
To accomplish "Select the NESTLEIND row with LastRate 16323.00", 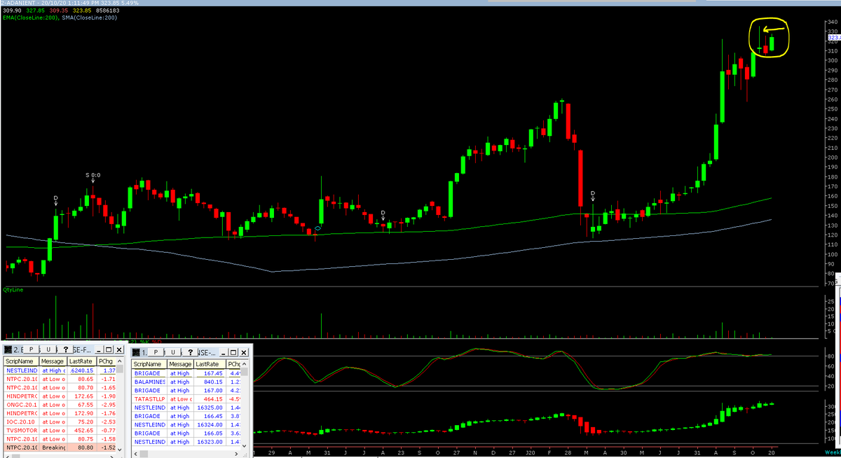I will 186,442.
